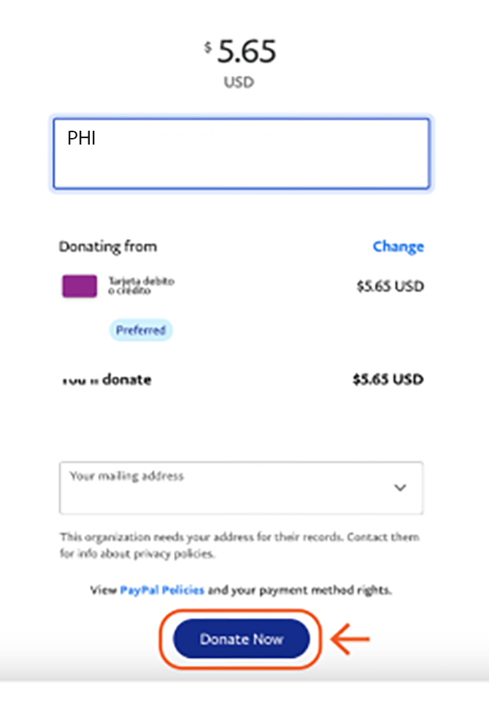Click the orange arrow beside Donate Now
This screenshot has height=701, width=489.
tap(350, 640)
